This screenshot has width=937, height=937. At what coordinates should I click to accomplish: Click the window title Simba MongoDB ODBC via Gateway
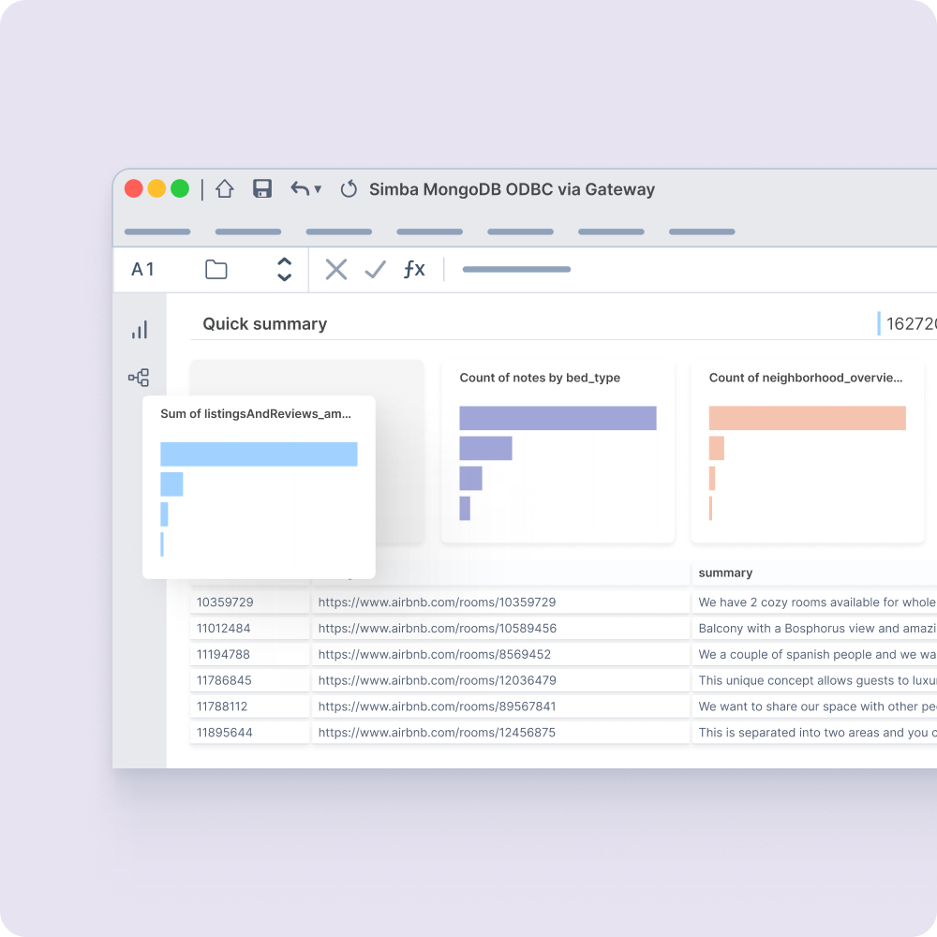(513, 189)
